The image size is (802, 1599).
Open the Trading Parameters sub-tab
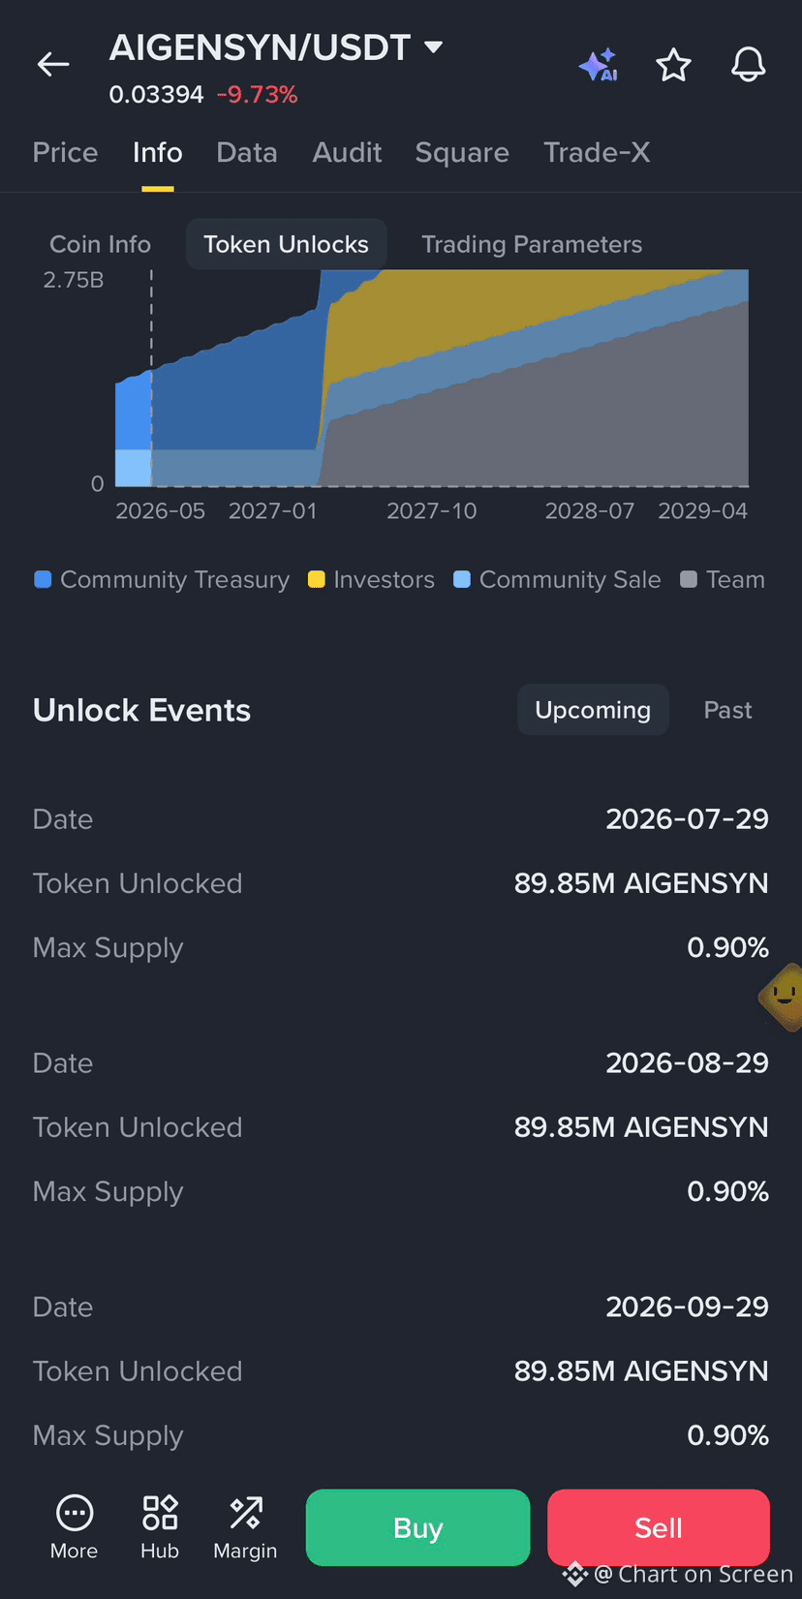532,244
